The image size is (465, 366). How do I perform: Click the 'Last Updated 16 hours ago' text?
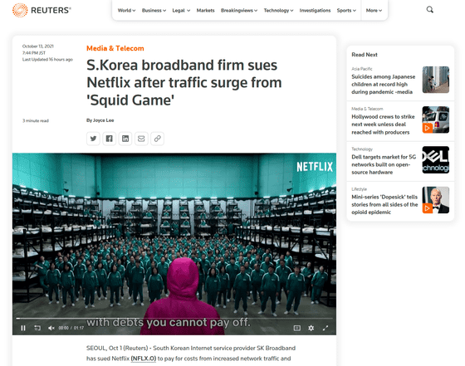(47, 59)
